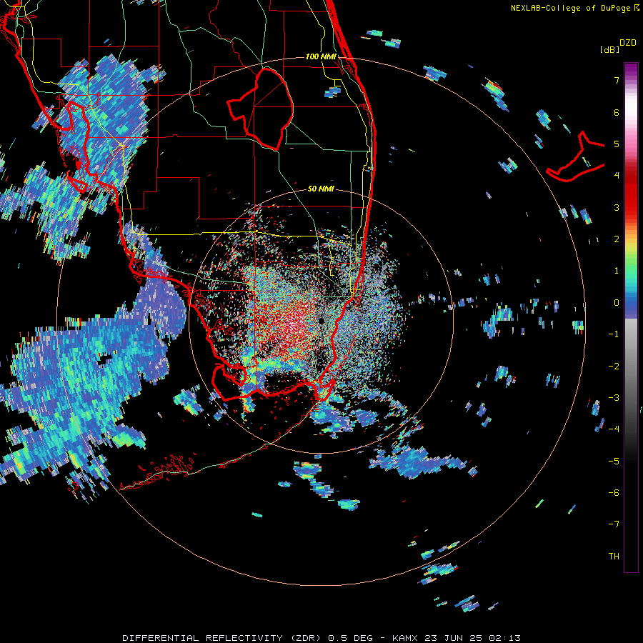Screen dimensions: 643x643
Task: Click the NEXLAB-College of DuPage credit text
Action: [x=575, y=8]
